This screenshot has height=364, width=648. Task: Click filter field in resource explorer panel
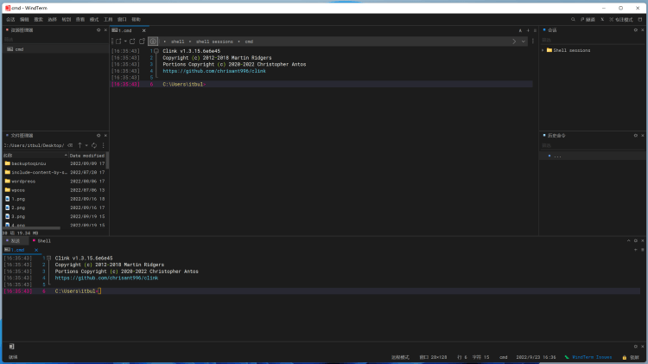(x=55, y=39)
